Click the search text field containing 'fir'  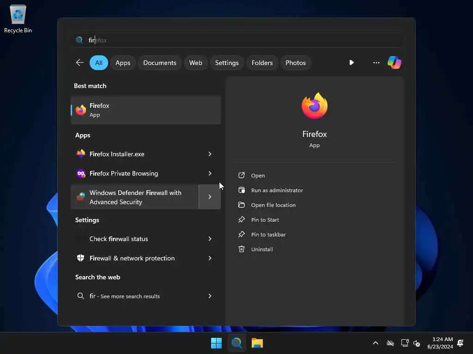(x=237, y=40)
